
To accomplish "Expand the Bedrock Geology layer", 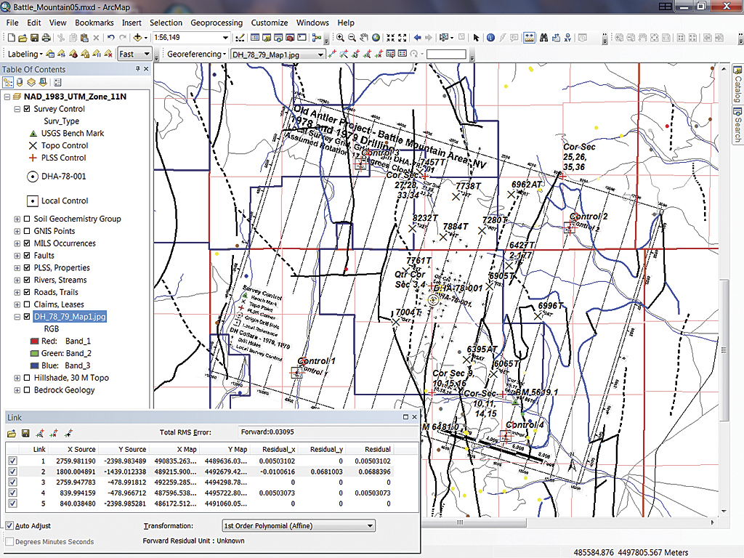I will (x=17, y=390).
